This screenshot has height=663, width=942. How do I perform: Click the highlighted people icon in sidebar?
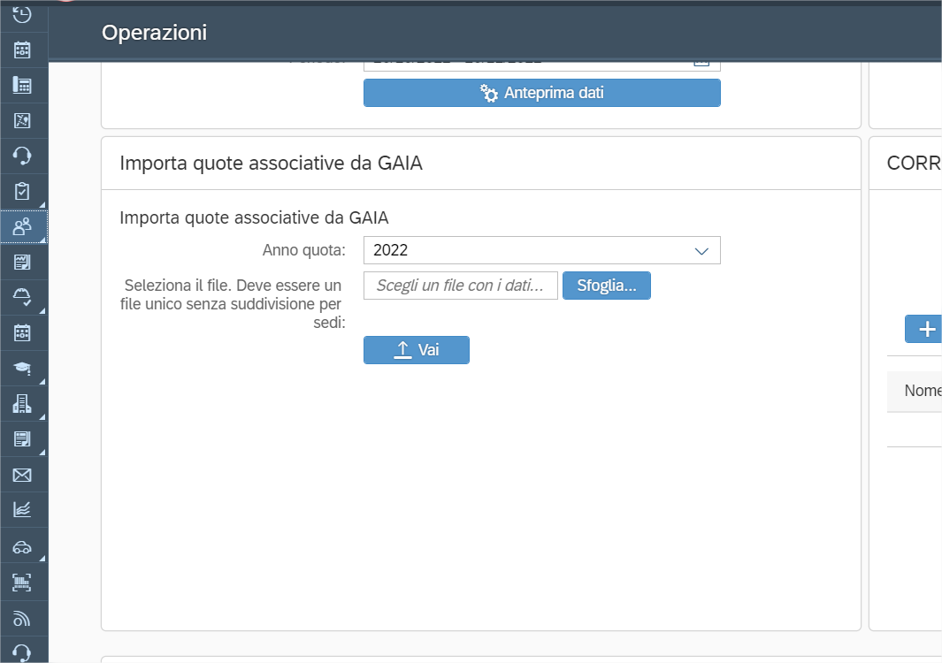pyautogui.click(x=22, y=227)
